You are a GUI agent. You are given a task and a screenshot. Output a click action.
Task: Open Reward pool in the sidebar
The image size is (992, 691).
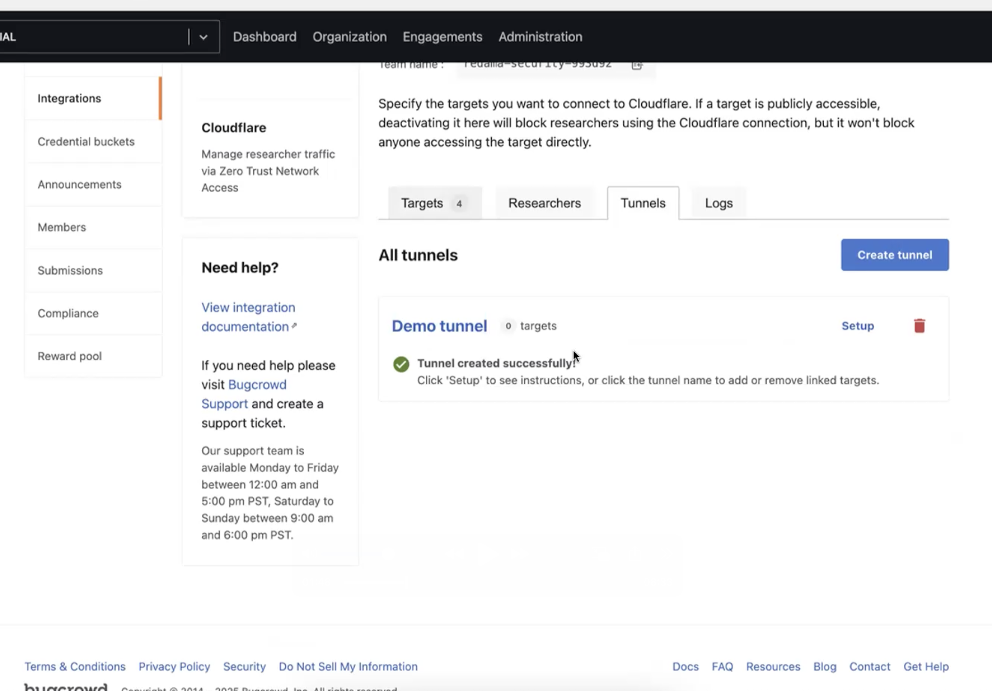click(x=93, y=356)
